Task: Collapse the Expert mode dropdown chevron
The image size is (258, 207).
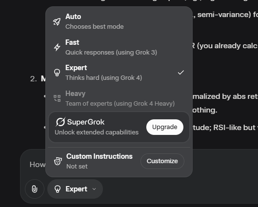Action: pyautogui.click(x=94, y=189)
